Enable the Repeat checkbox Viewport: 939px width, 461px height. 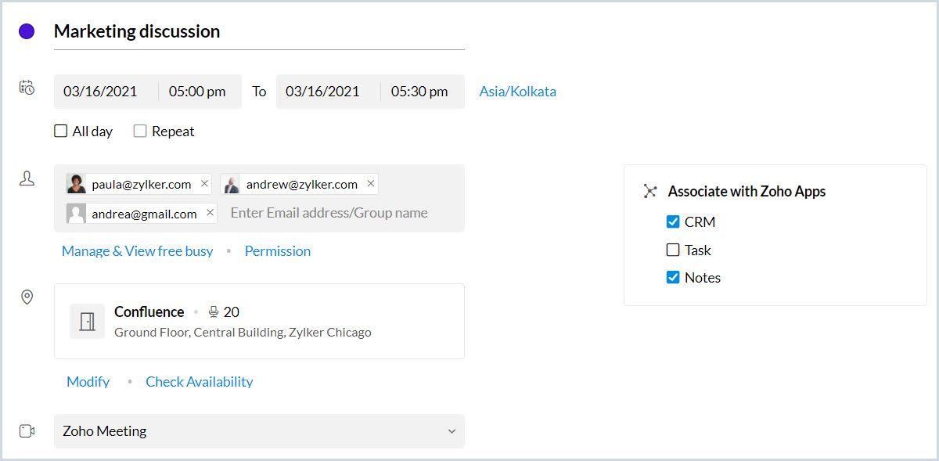click(x=140, y=131)
